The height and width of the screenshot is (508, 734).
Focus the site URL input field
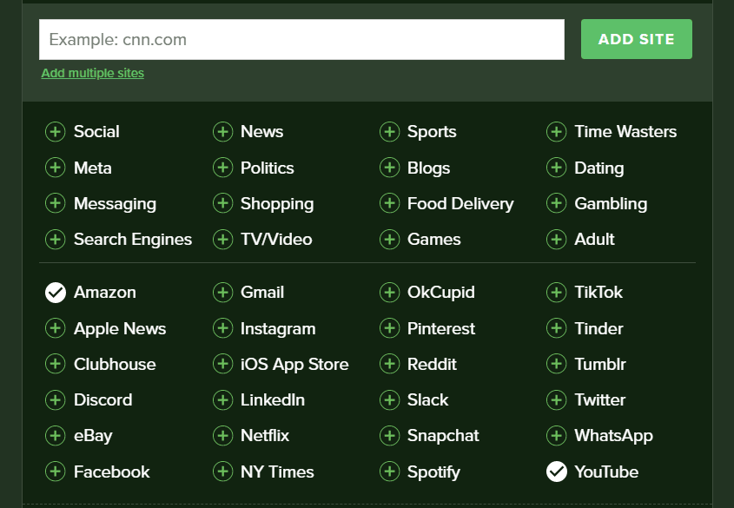(x=301, y=39)
